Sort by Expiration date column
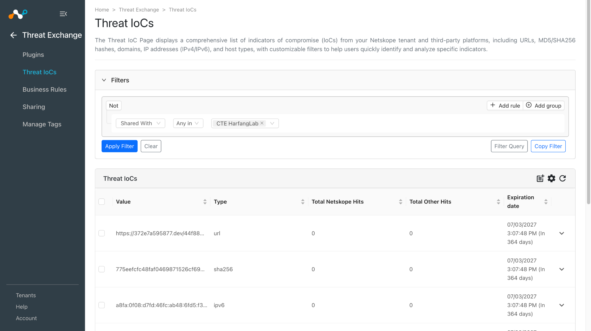Screen dimensions: 591x331 click(546, 202)
